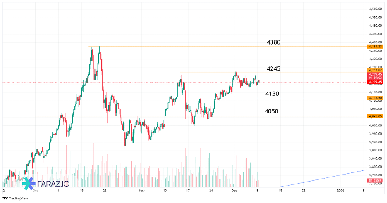The height and width of the screenshot is (203, 387).
Task: Click the Nov label on time axis
Action: coord(142,191)
